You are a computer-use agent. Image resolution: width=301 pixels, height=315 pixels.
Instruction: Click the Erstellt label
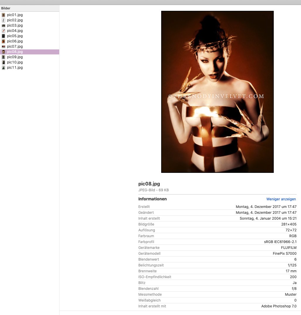[x=144, y=207]
